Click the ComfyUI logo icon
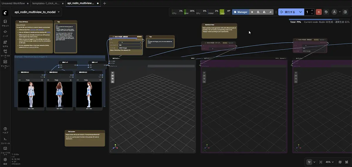Image resolution: width=352 pixels, height=167 pixels. (5, 12)
